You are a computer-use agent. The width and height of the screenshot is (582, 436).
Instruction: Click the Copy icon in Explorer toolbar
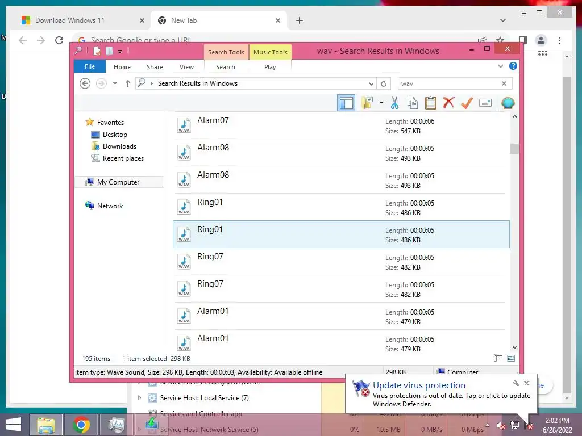point(413,103)
